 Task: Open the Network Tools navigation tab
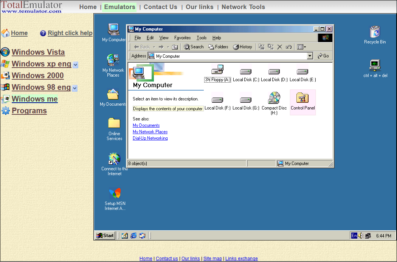coord(243,7)
